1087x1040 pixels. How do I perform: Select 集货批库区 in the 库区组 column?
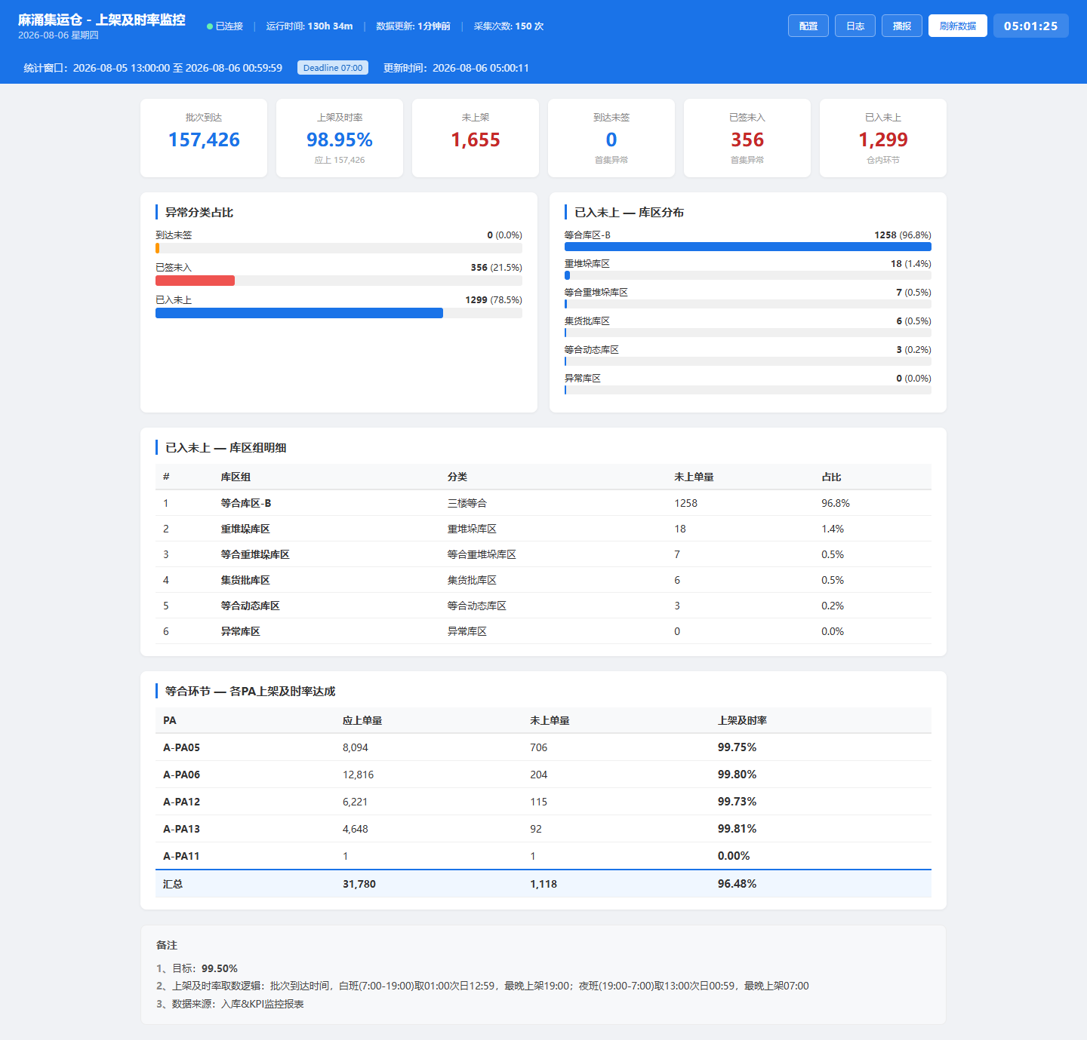[245, 580]
